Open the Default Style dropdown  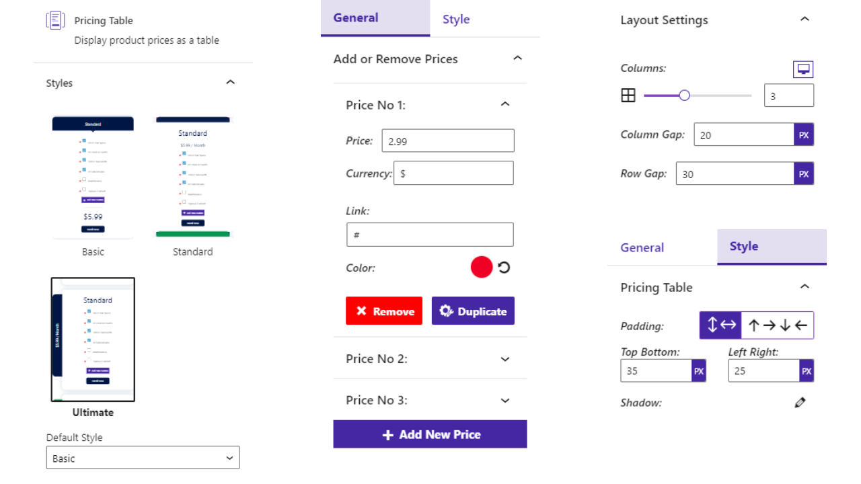[143, 458]
